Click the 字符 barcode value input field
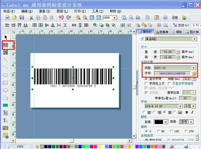This screenshot has height=149, width=201. click(172, 73)
